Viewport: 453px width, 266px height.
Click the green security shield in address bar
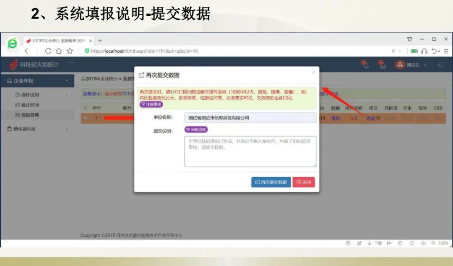(x=87, y=51)
